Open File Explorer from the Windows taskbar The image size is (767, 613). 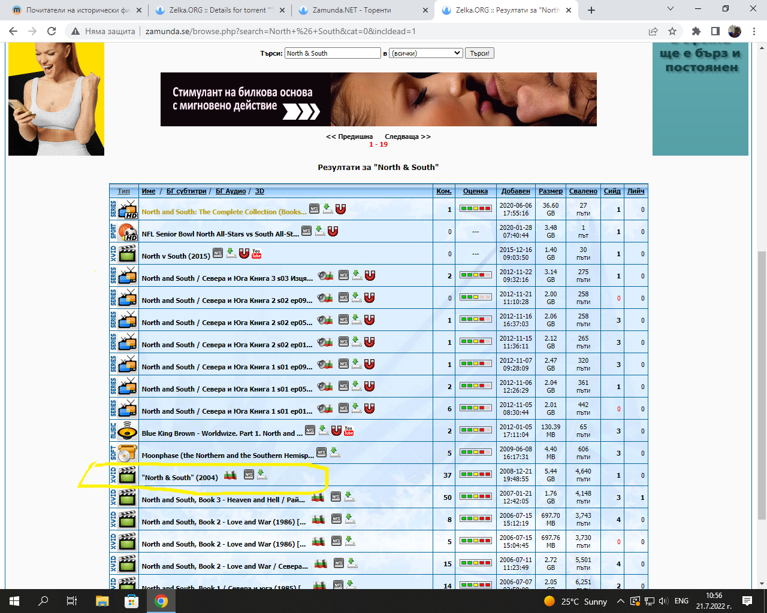coord(102,601)
